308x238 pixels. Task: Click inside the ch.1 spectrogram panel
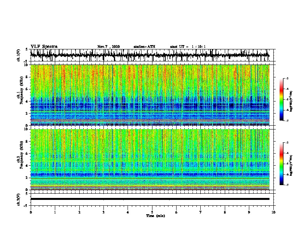pos(150,95)
